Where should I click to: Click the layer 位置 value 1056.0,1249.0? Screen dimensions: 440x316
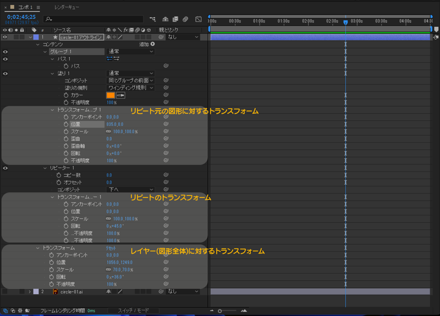pos(119,262)
